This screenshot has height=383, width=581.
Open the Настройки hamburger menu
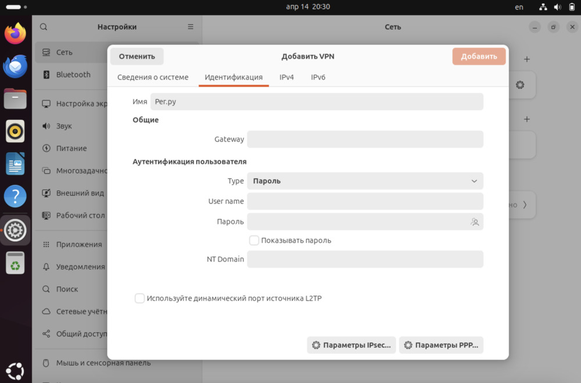[x=191, y=27]
